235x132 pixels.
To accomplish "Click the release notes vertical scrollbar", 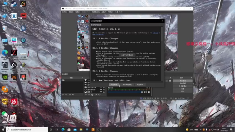I will pyautogui.click(x=162, y=54).
